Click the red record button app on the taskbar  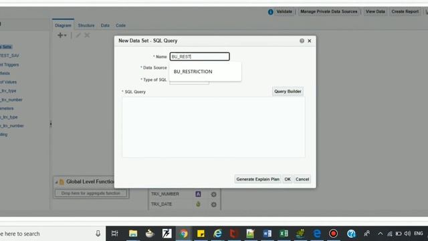(333, 234)
